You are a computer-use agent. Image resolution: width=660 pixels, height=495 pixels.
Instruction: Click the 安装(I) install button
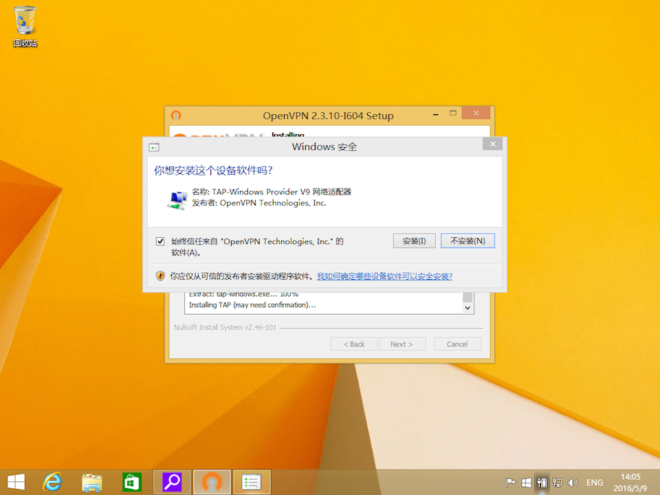(x=414, y=241)
